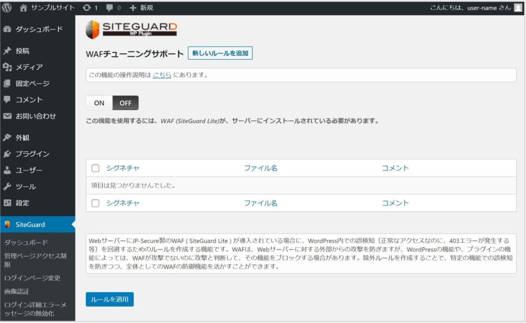Image resolution: width=526 pixels, height=323 pixels.
Task: Check the select-all box in table header
Action: (95, 168)
